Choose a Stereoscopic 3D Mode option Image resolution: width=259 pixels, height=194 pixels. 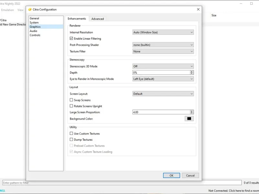(163, 66)
